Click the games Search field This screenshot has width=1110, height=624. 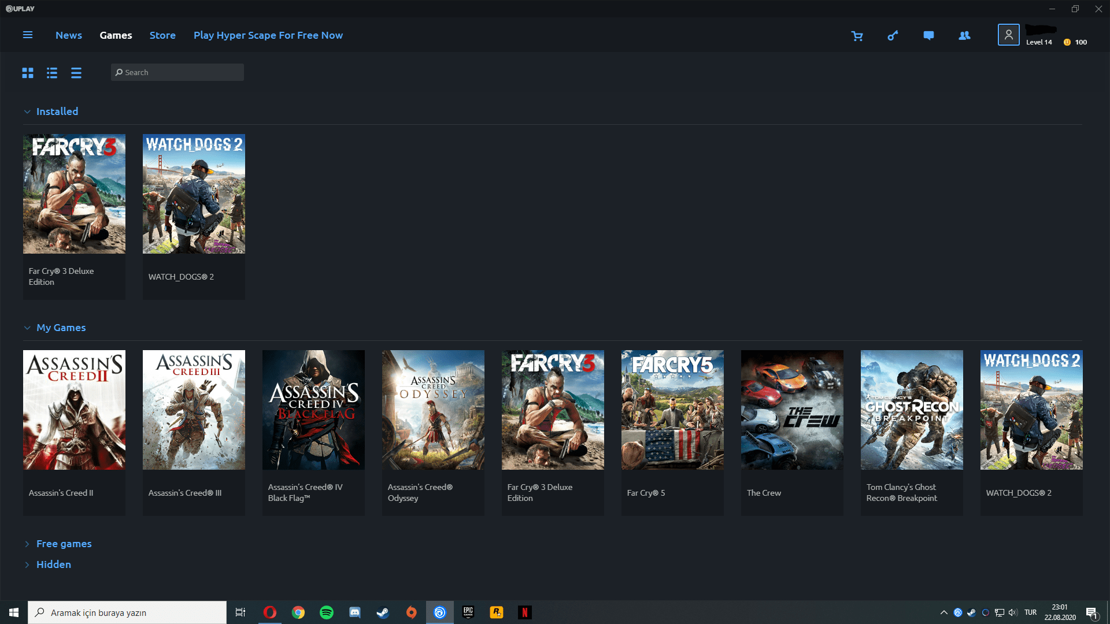pyautogui.click(x=177, y=72)
